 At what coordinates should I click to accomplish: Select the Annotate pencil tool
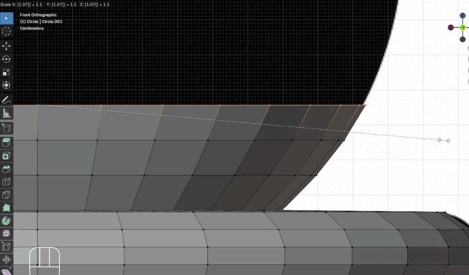tap(6, 100)
